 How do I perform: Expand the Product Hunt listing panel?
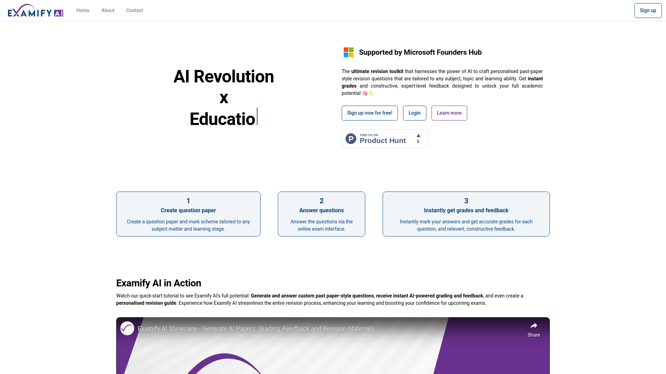point(385,139)
